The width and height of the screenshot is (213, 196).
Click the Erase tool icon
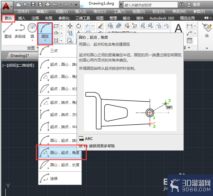pos(100,26)
